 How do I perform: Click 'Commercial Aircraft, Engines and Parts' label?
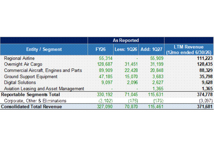click(43, 70)
